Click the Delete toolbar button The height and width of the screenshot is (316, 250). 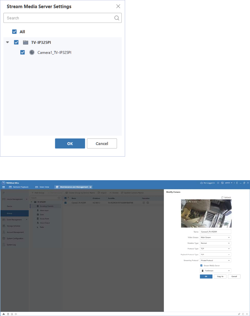coord(114,193)
